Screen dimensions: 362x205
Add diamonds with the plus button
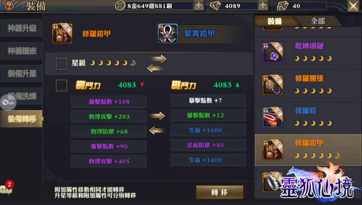point(263,5)
